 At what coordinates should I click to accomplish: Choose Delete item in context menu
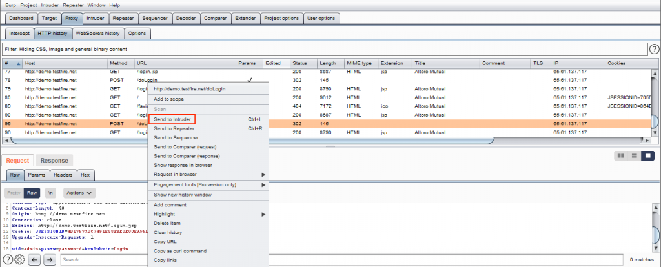click(x=208, y=223)
